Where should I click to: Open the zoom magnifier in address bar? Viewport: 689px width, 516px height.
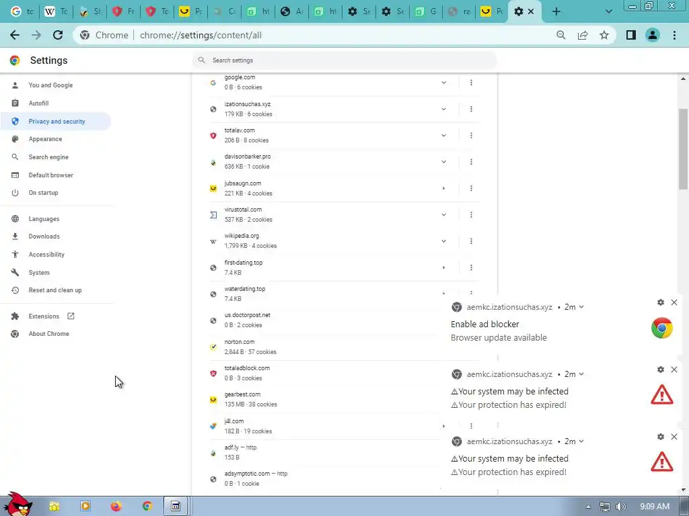560,35
